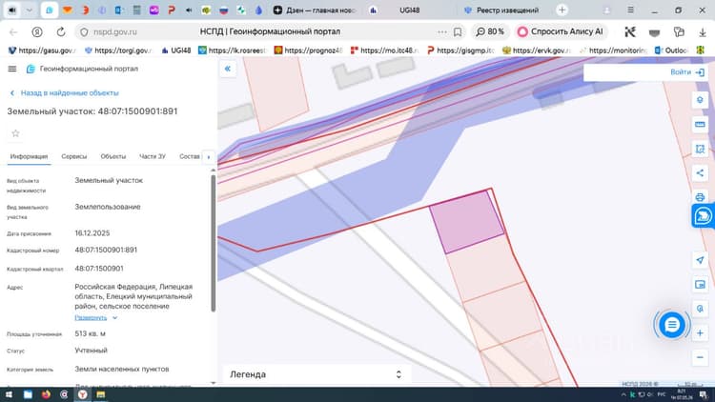Open Windows Start menu
Image resolution: width=715 pixels, height=402 pixels.
[x=9, y=394]
